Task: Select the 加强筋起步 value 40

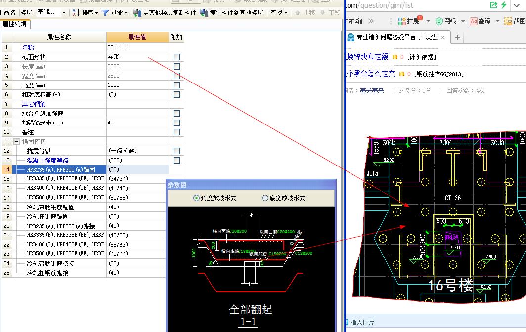Action: click(x=137, y=123)
